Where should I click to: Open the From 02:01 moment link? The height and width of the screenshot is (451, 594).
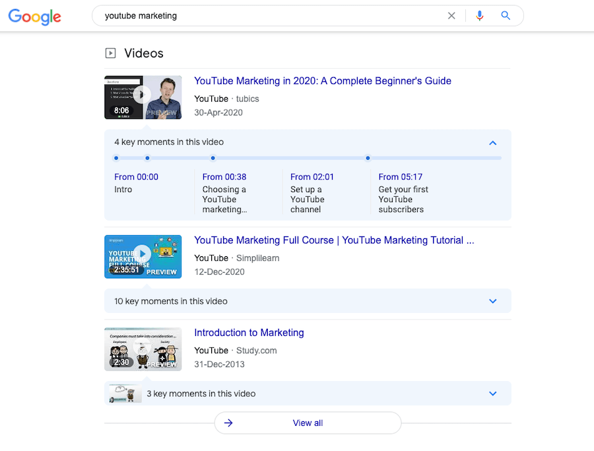(x=312, y=177)
